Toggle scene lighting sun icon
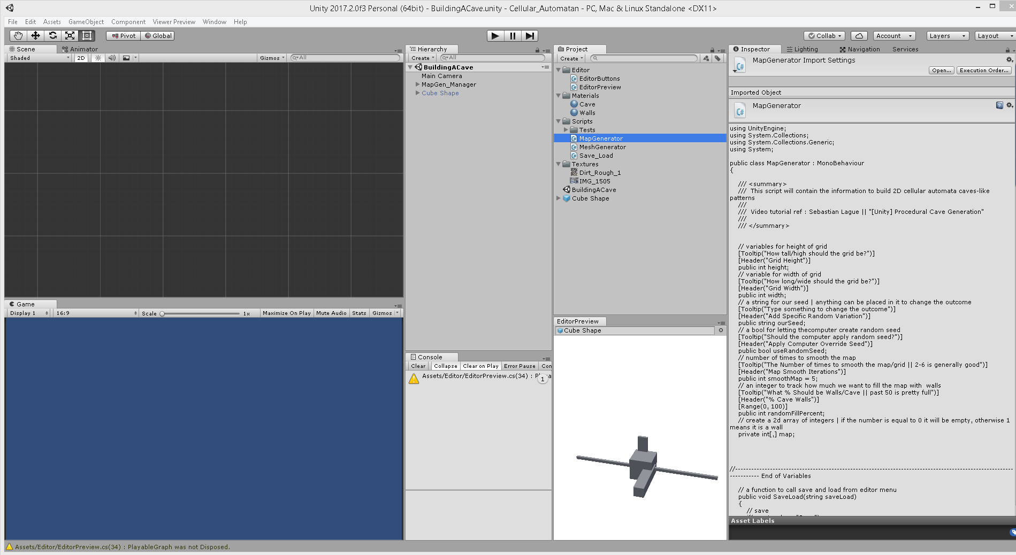The image size is (1016, 555). (98, 58)
